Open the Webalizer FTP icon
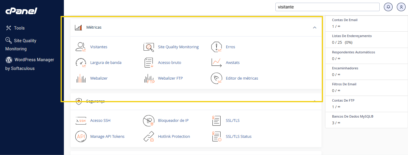Screen dimensions: 408x155 149,78
